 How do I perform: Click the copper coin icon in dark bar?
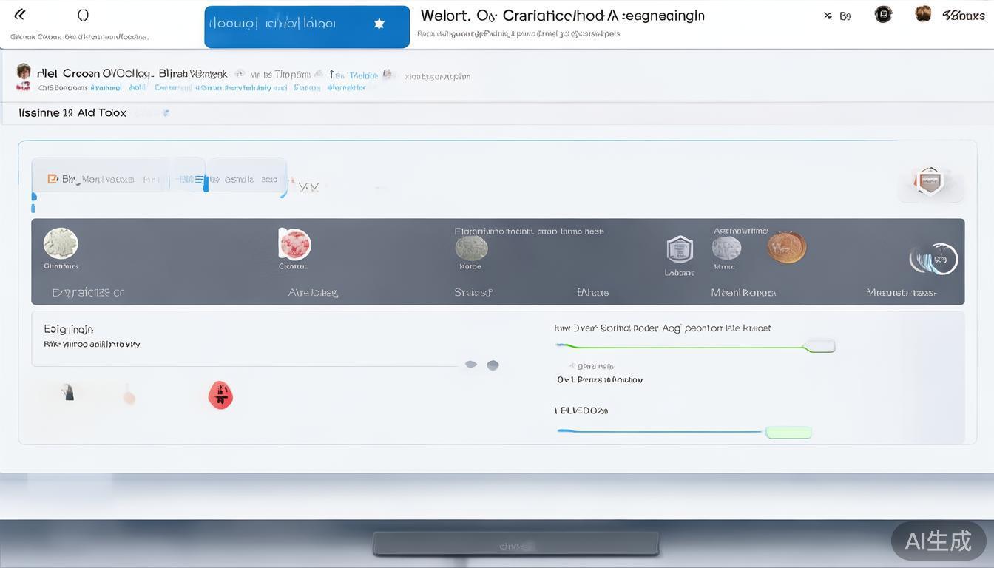pyautogui.click(x=786, y=247)
